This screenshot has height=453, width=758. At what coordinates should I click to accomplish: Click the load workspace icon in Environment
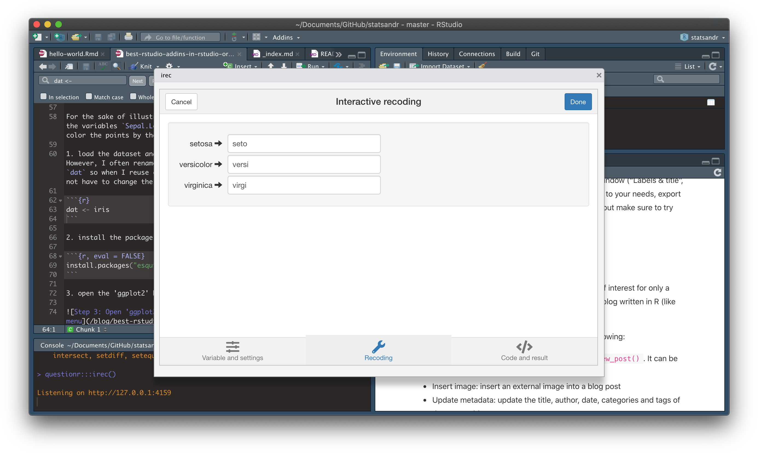click(384, 66)
